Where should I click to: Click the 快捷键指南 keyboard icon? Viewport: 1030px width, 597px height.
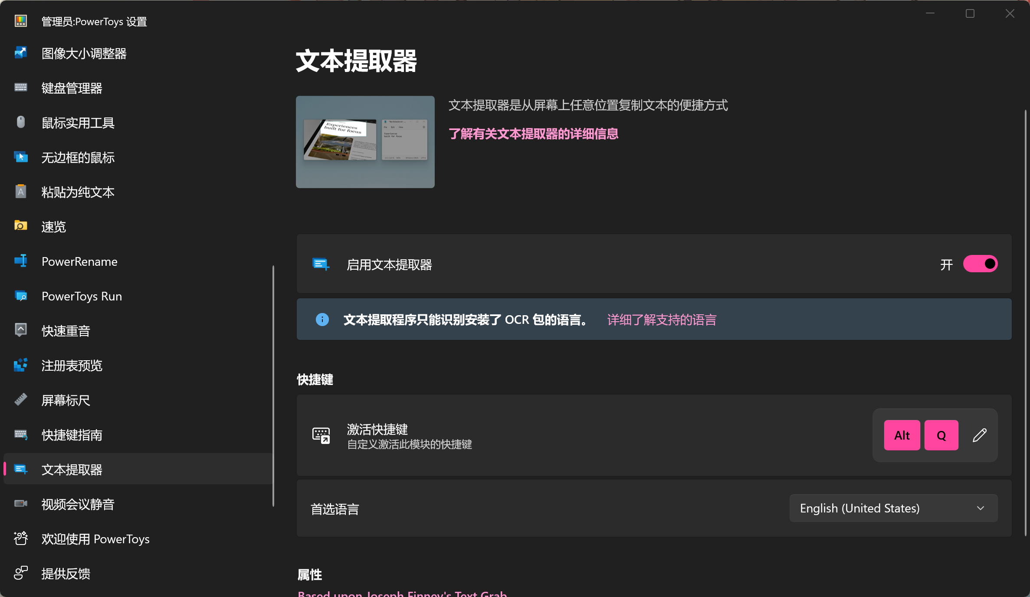(21, 434)
